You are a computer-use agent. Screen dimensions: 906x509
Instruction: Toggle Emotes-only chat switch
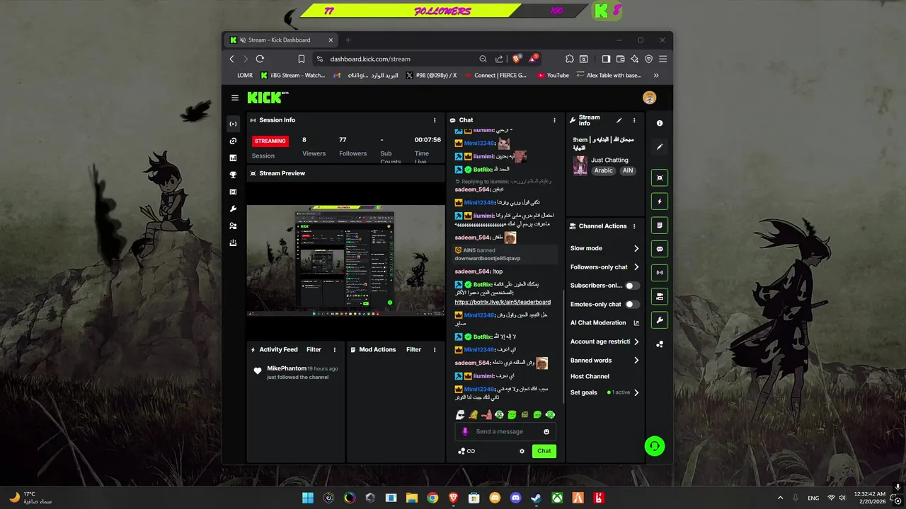(x=632, y=304)
